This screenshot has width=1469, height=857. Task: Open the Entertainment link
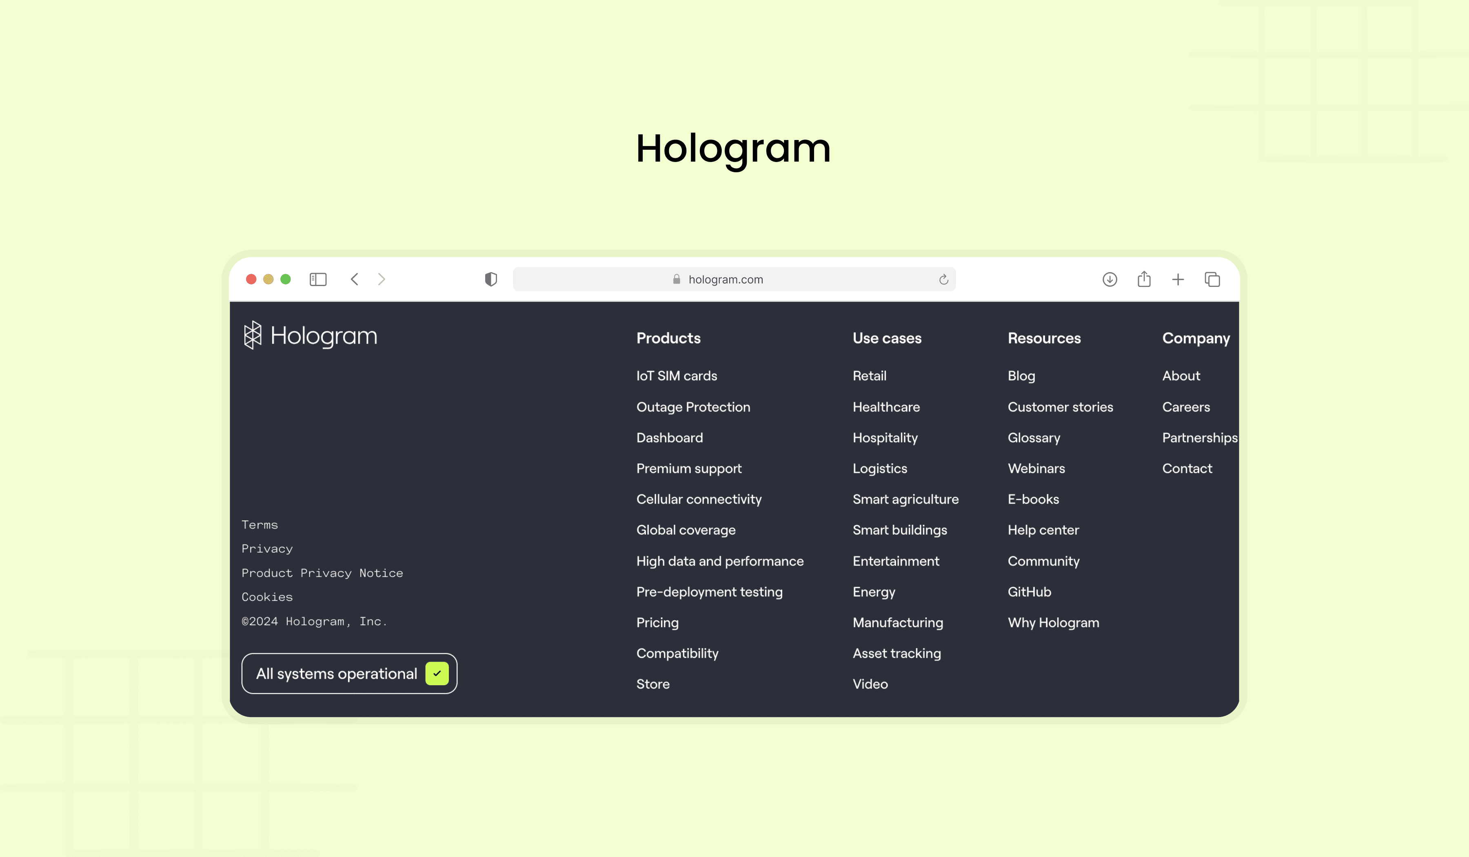point(896,562)
